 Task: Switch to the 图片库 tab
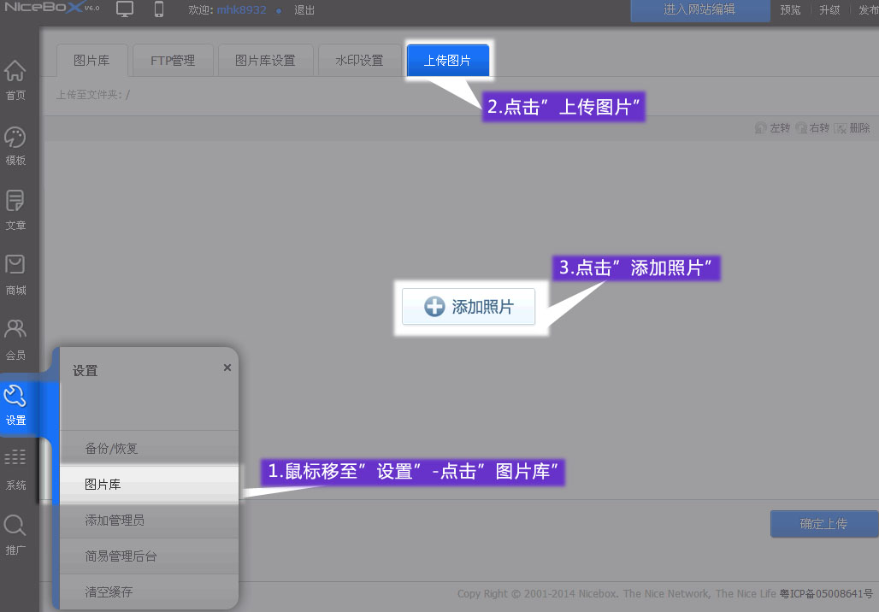click(x=91, y=61)
